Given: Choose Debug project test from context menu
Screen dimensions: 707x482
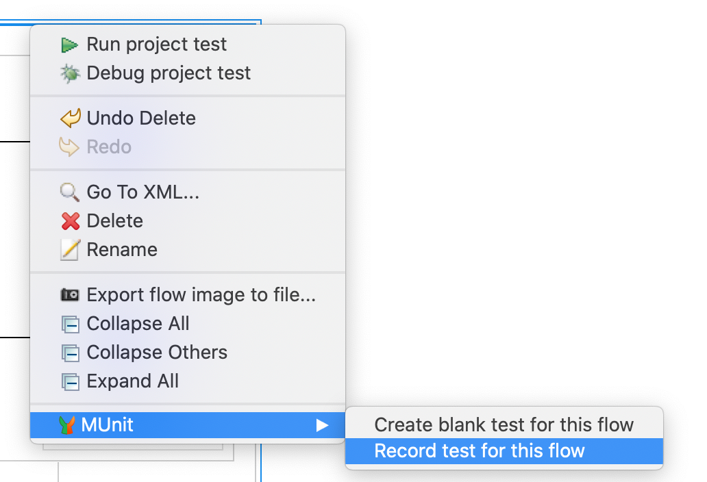Looking at the screenshot, I should [x=169, y=73].
